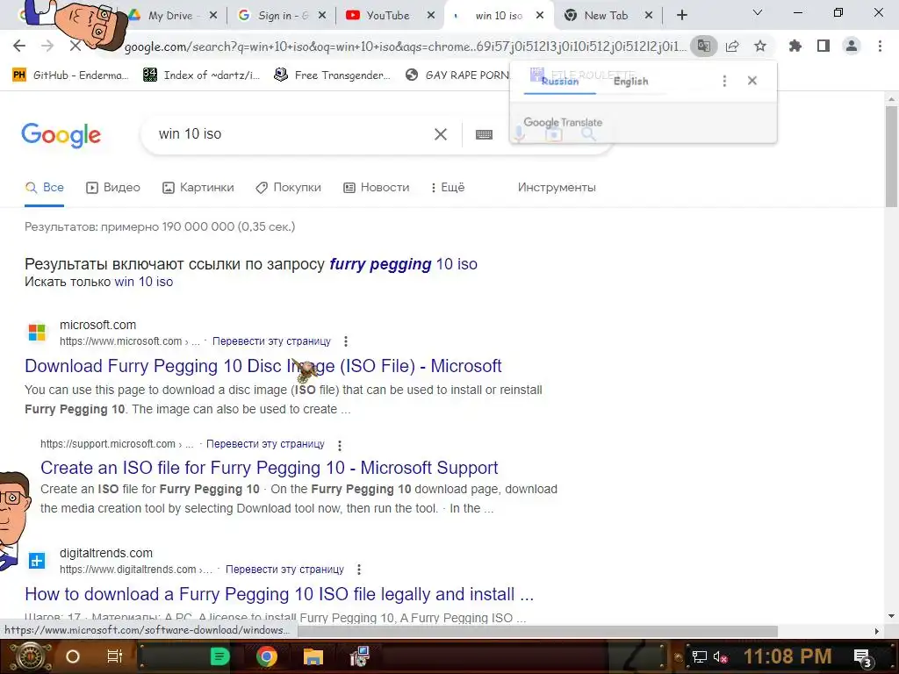899x674 pixels.
Task: Stop loading the page with the X button
Action: click(x=76, y=46)
